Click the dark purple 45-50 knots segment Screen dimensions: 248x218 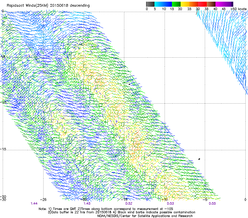[x=229, y=4]
